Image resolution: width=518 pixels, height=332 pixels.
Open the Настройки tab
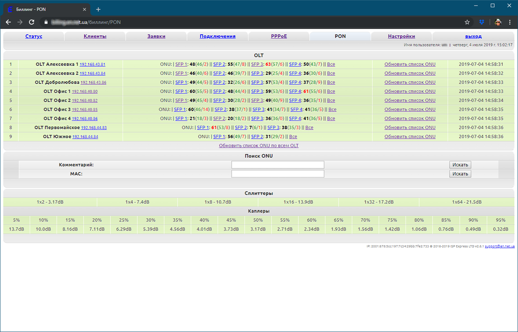tap(401, 36)
